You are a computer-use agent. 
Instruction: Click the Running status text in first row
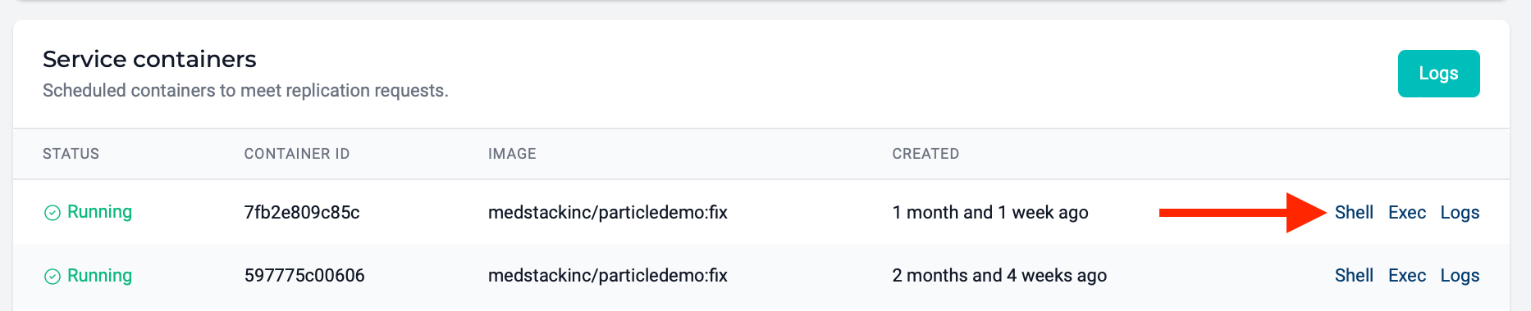pyautogui.click(x=99, y=212)
